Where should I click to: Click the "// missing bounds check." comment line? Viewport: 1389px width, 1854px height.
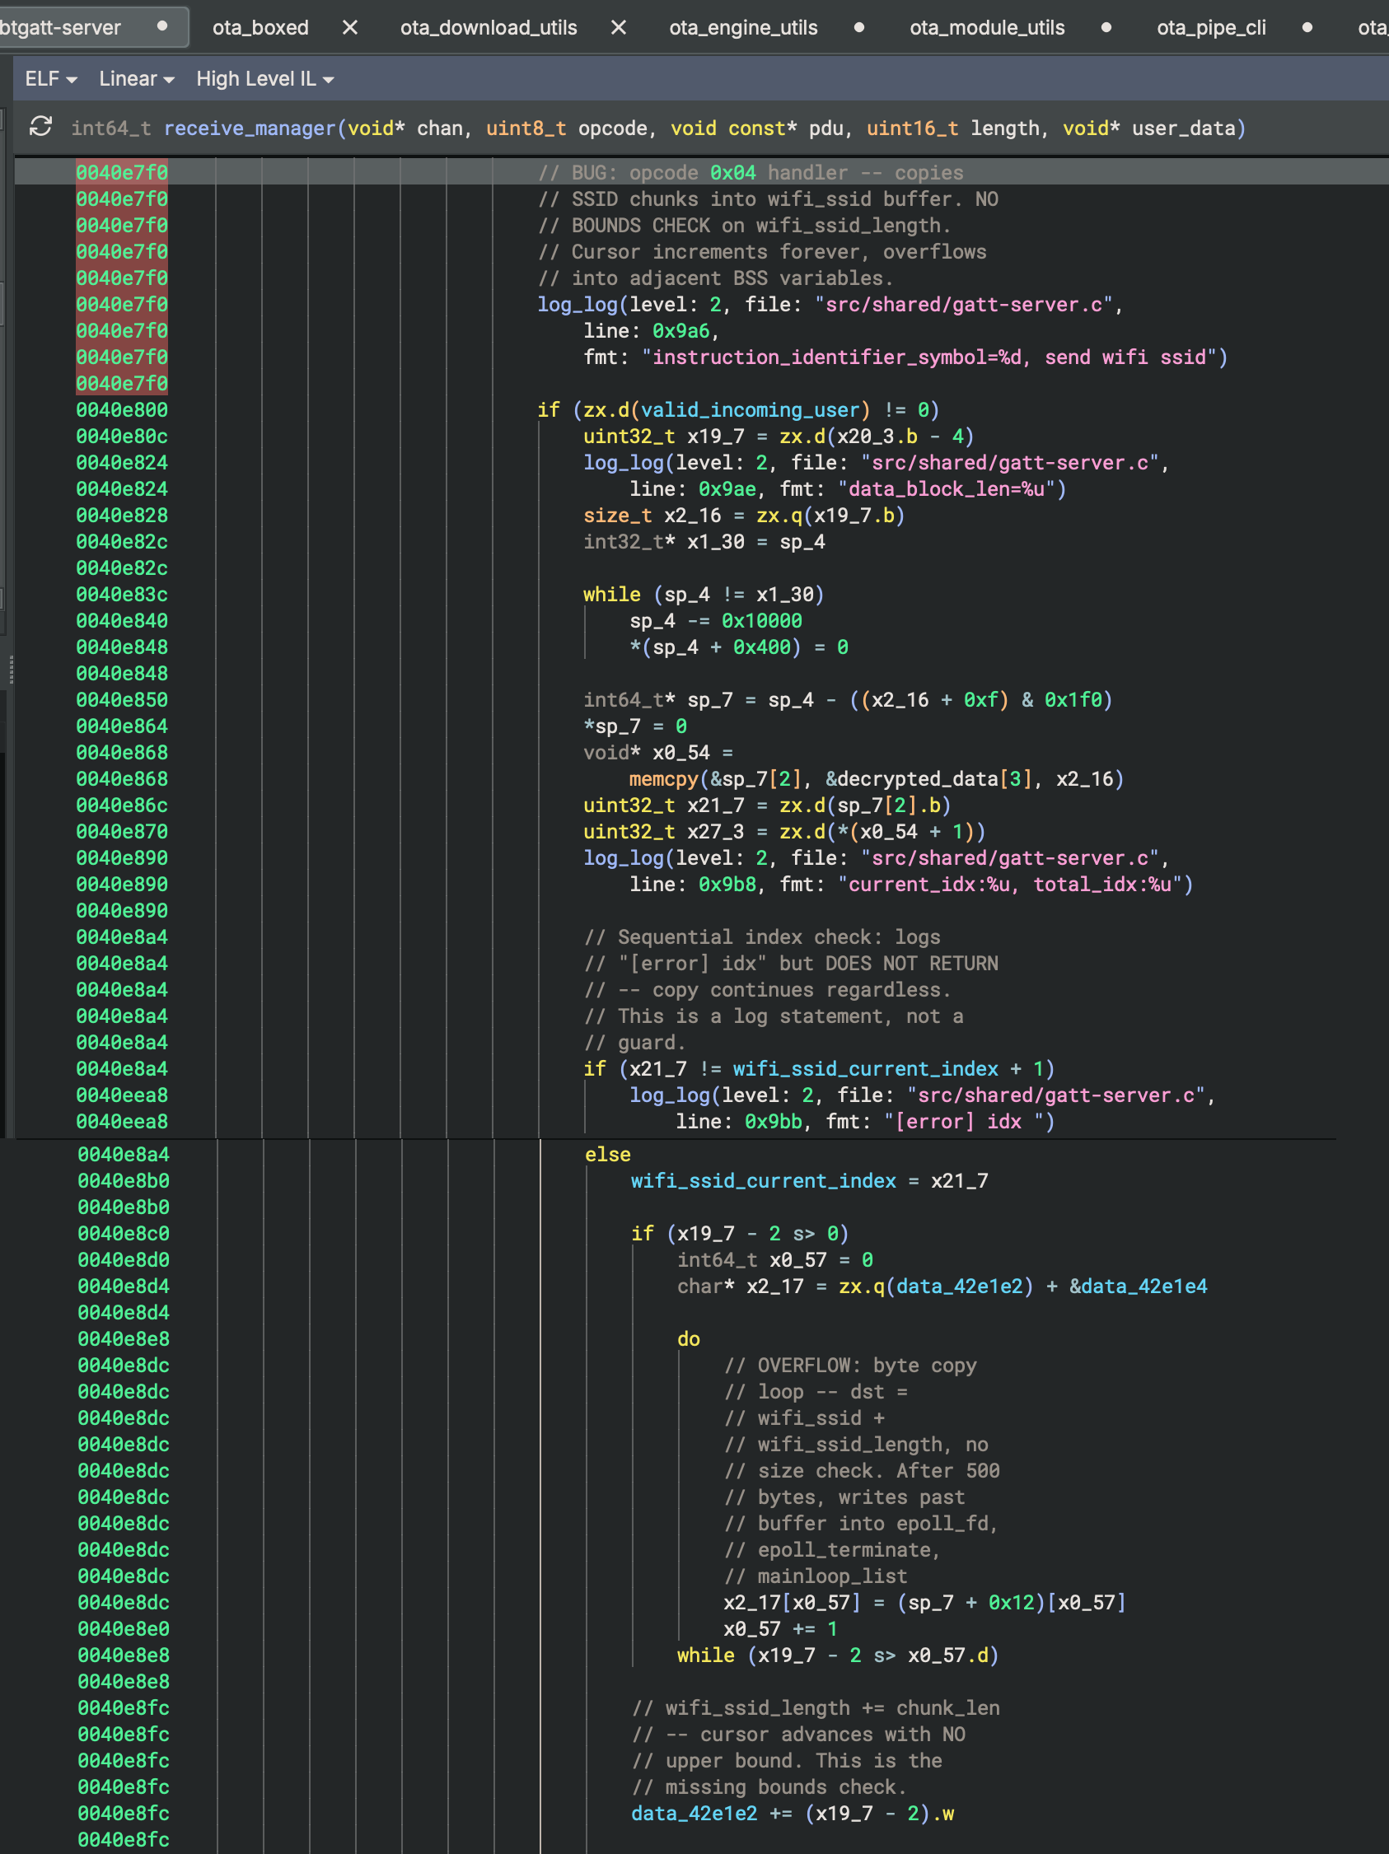click(769, 1786)
